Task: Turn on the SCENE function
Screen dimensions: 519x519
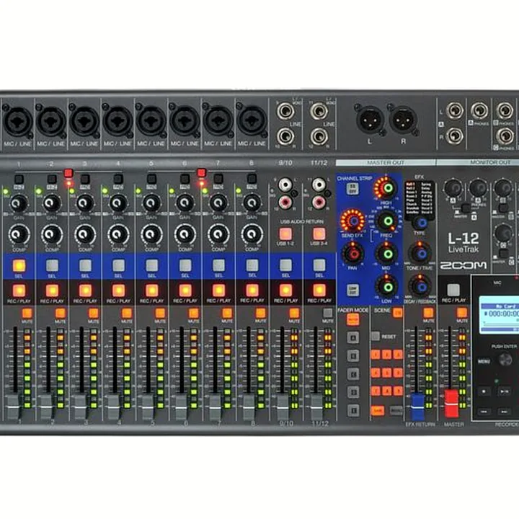Action: pyautogui.click(x=397, y=313)
